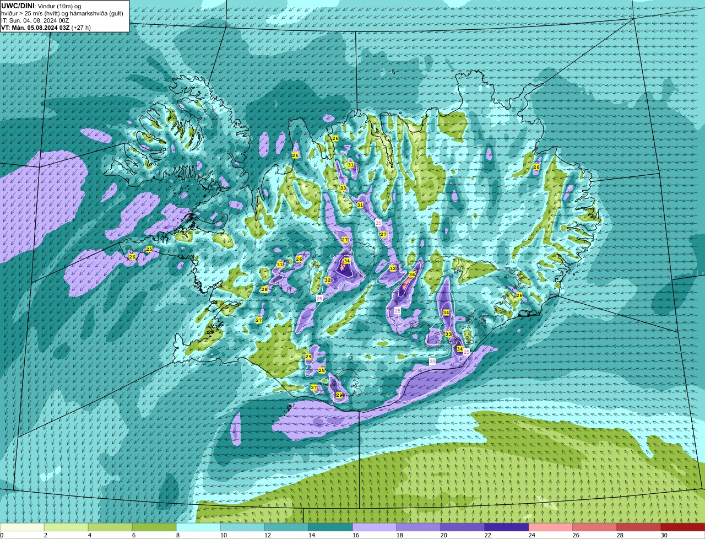The height and width of the screenshot is (539, 705).
Task: Click the legend value label 6
Action: point(133,535)
